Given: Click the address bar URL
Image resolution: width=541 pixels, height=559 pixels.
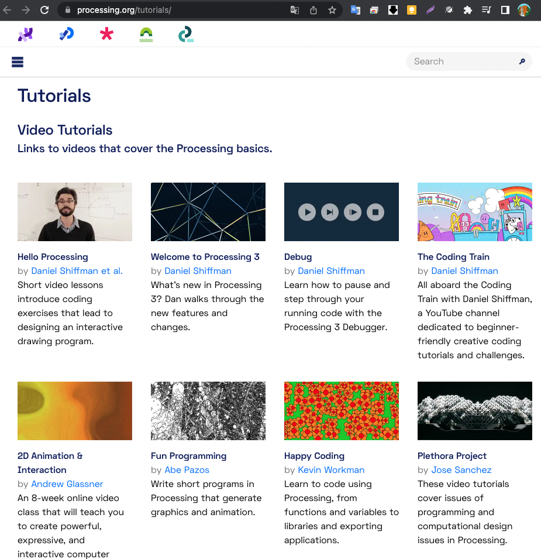Looking at the screenshot, I should coord(124,10).
